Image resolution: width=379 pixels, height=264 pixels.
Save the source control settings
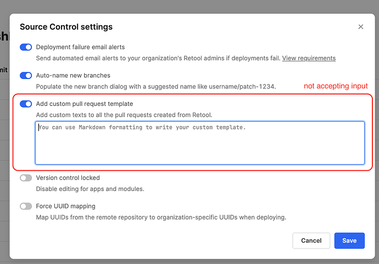click(349, 240)
